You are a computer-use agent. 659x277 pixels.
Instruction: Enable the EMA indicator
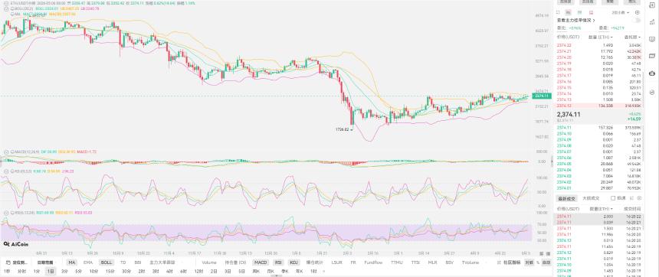pyautogui.click(x=88, y=262)
